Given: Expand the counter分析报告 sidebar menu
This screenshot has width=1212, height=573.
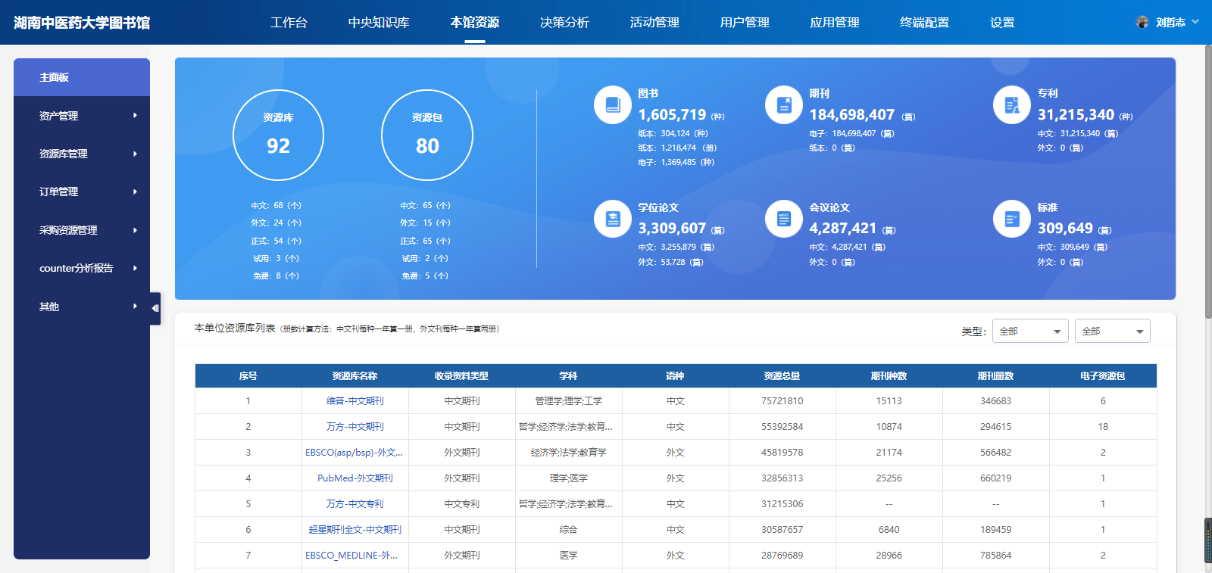Looking at the screenshot, I should pos(82,268).
